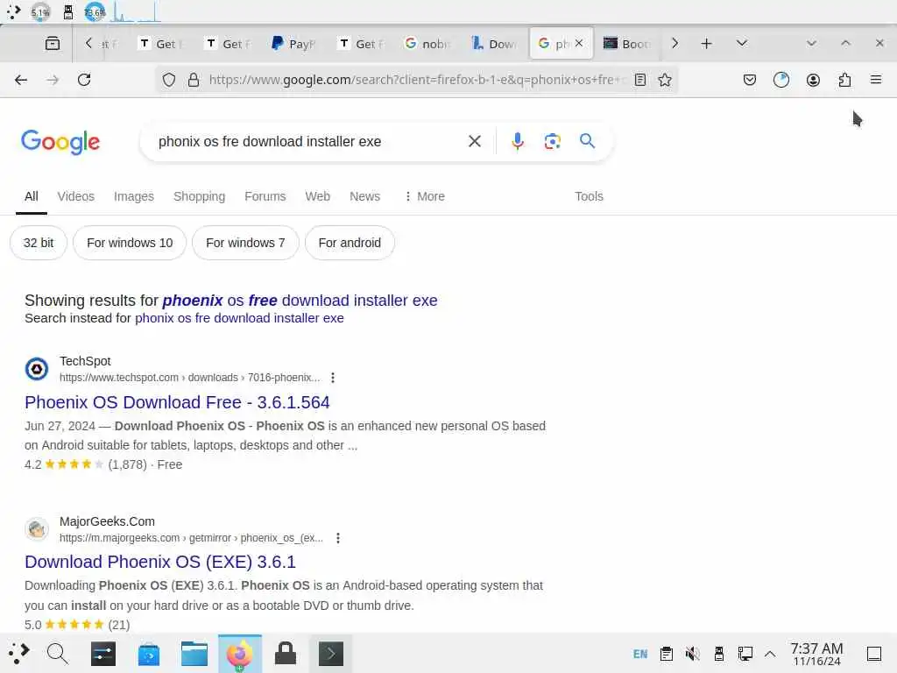This screenshot has width=897, height=673.
Task: Clear the Google search box text
Action: pyautogui.click(x=474, y=141)
